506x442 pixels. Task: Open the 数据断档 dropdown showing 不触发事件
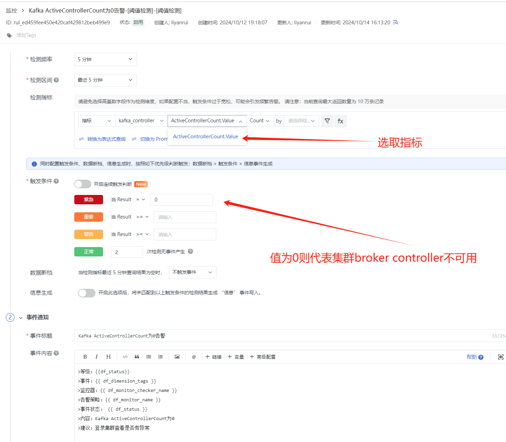(x=192, y=272)
